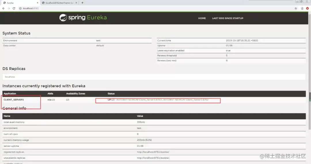Click the n/a (2) AMIs cell
311x164 pixels.
pos(51,100)
